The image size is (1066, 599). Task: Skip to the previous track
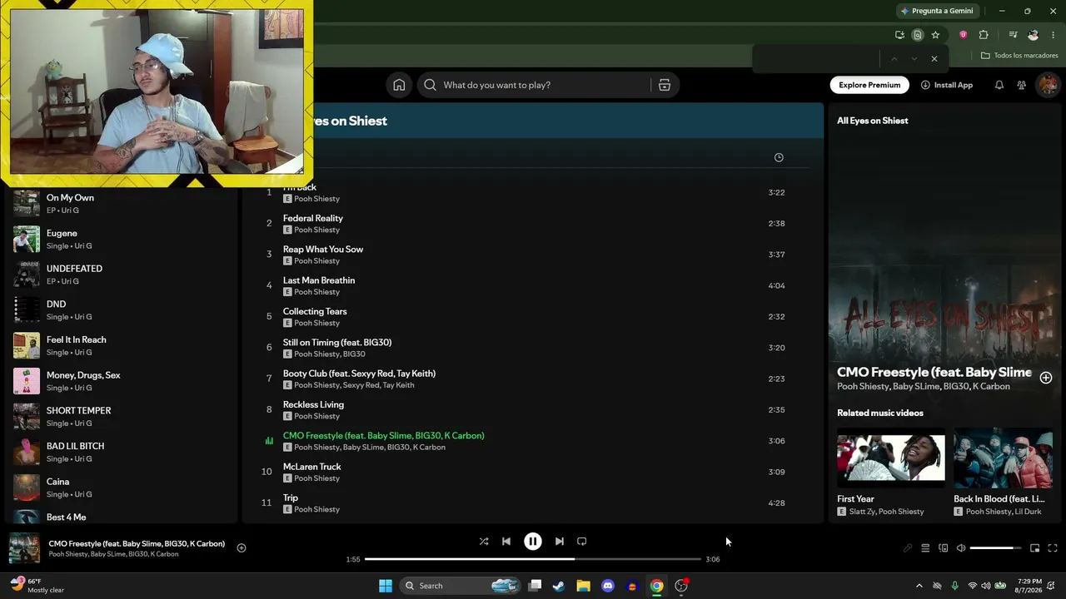(x=506, y=542)
